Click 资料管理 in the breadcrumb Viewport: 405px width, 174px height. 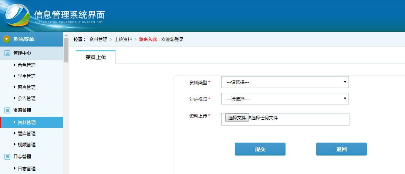click(x=98, y=40)
